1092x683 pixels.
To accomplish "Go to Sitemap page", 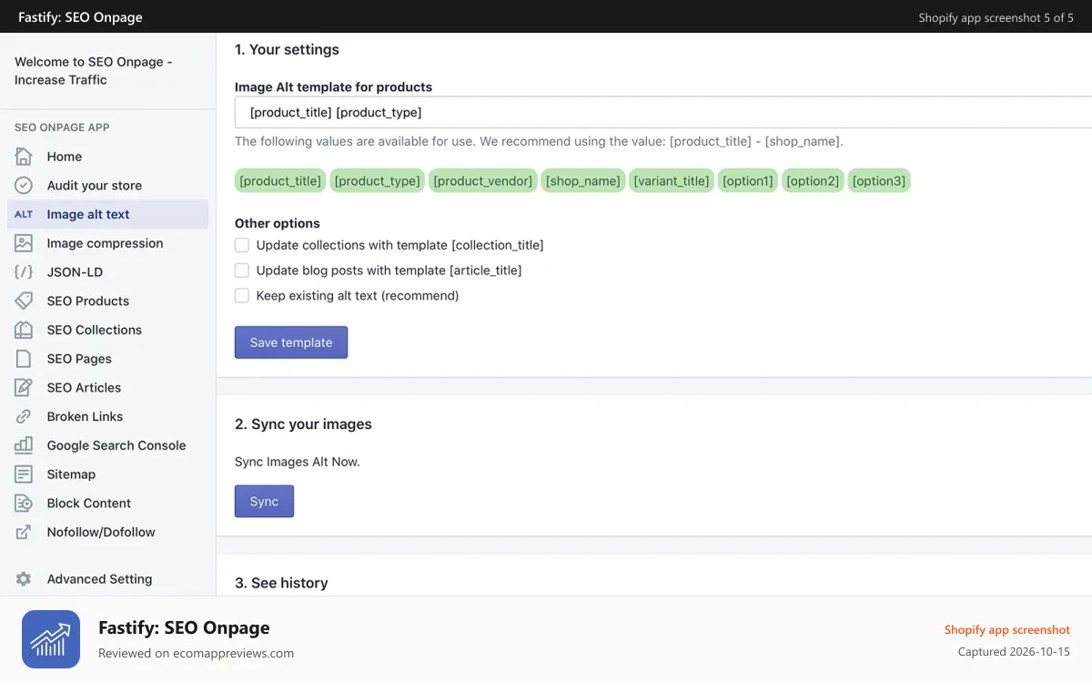I will 107,474.
